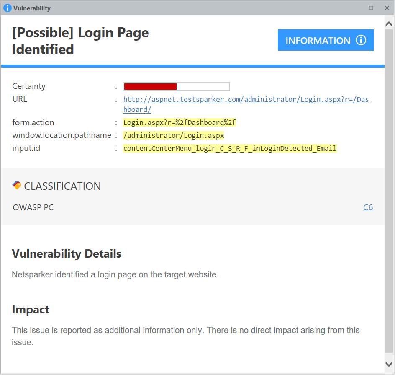Click the OWASP PC classification label
This screenshot has width=395, height=375.
tap(33, 207)
